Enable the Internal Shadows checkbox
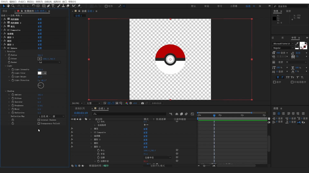309x173 pixels. (39, 120)
